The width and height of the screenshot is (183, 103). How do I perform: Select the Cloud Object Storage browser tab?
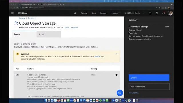point(29,5)
